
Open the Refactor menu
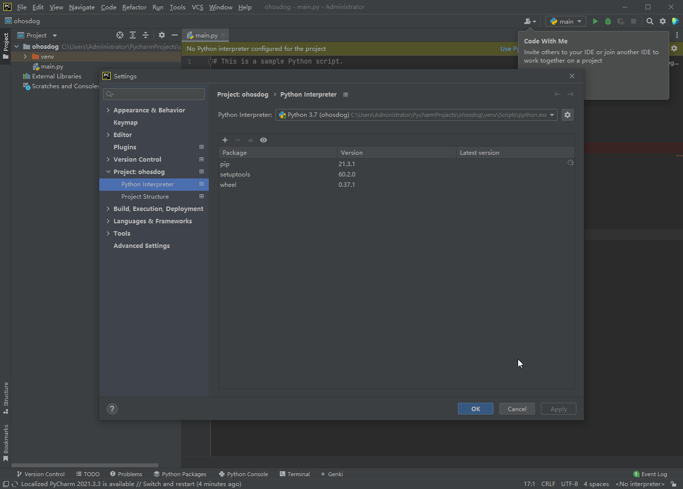[134, 7]
